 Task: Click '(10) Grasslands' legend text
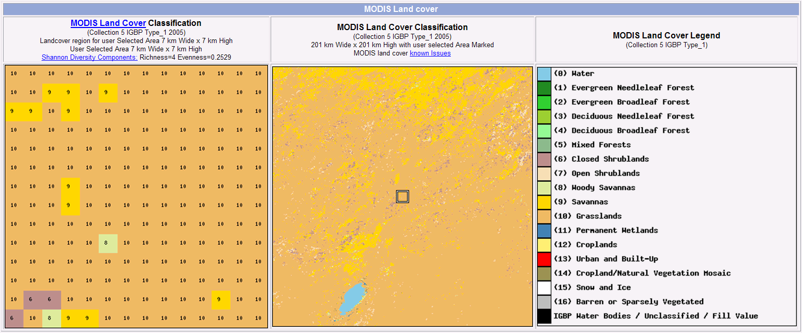[587, 216]
